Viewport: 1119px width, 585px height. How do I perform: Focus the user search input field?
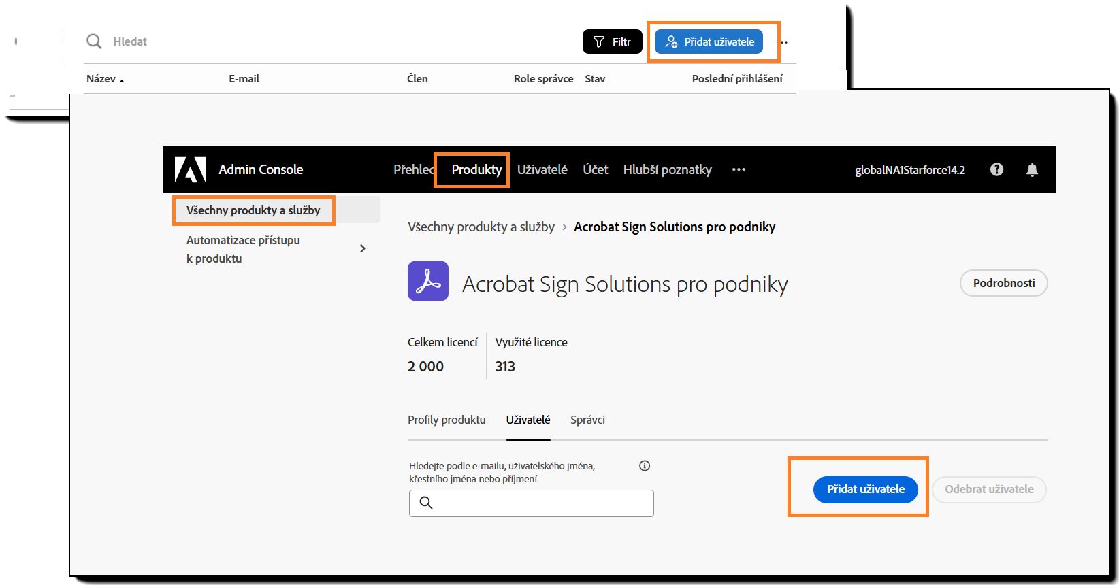[x=532, y=503]
